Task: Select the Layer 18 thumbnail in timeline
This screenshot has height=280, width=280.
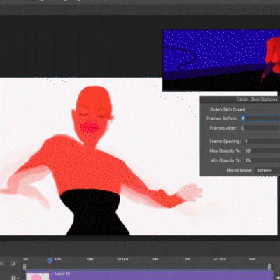Action: point(36,276)
